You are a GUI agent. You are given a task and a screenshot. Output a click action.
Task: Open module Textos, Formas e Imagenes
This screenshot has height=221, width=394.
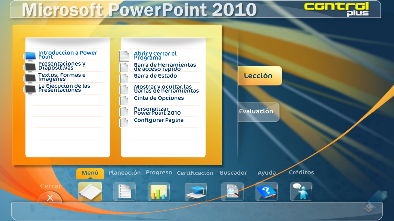(62, 77)
